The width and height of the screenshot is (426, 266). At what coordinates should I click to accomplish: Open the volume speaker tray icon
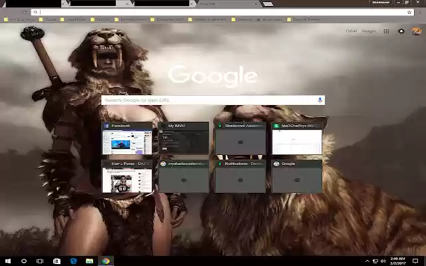point(383,261)
